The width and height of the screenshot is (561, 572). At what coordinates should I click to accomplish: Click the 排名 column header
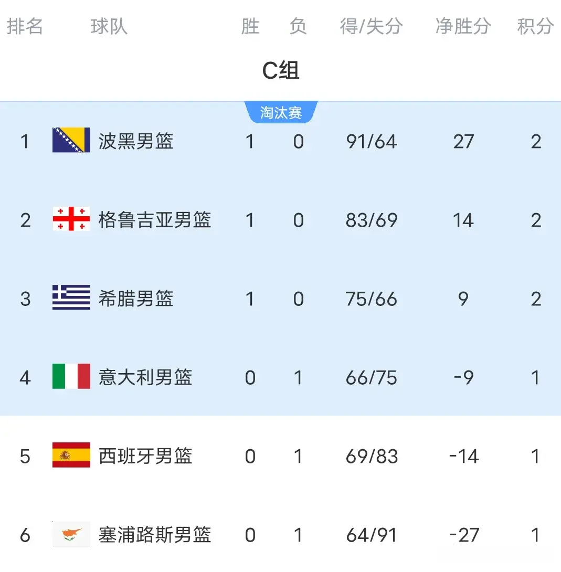[25, 26]
